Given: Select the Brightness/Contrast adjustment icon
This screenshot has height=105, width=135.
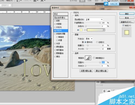Looking at the screenshot, I should pyautogui.click(x=104, y=91).
